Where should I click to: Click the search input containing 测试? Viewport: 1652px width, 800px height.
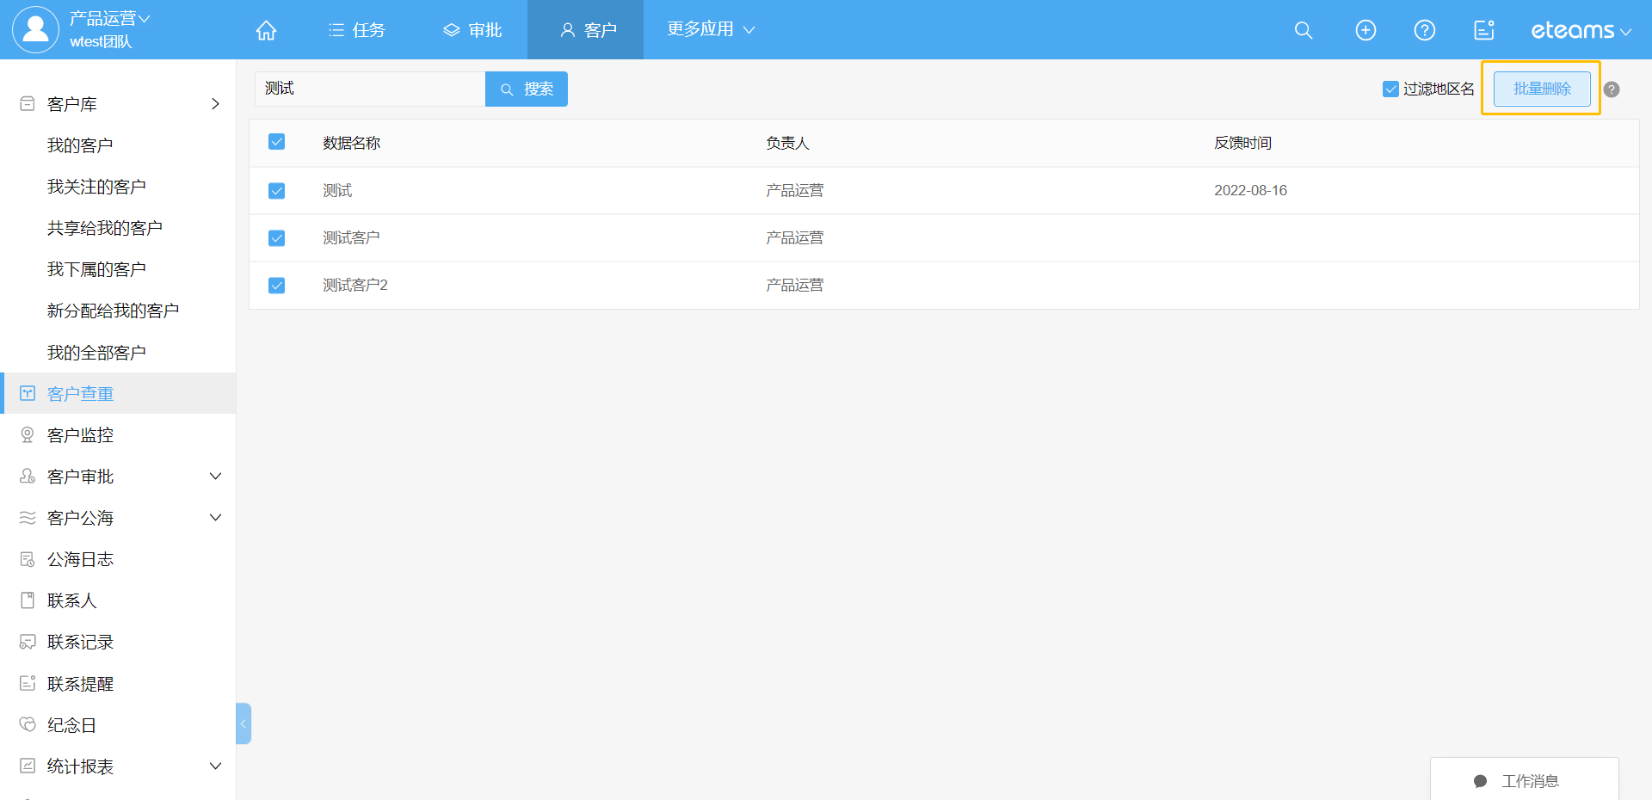coord(370,89)
